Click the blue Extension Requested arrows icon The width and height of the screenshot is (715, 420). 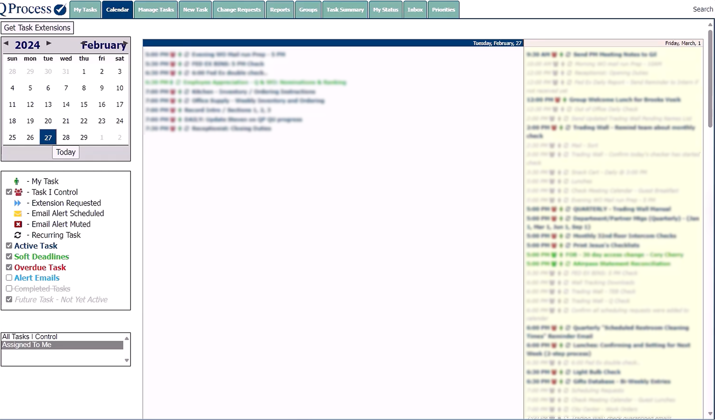coord(18,203)
